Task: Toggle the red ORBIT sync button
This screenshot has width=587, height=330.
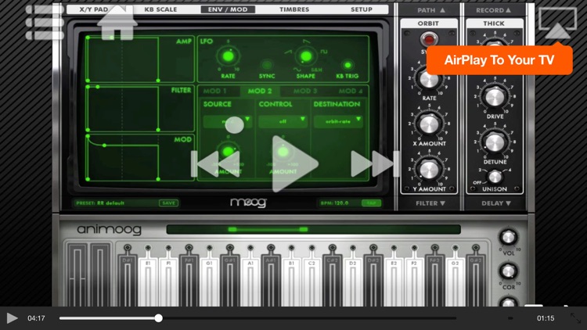Action: [429, 39]
